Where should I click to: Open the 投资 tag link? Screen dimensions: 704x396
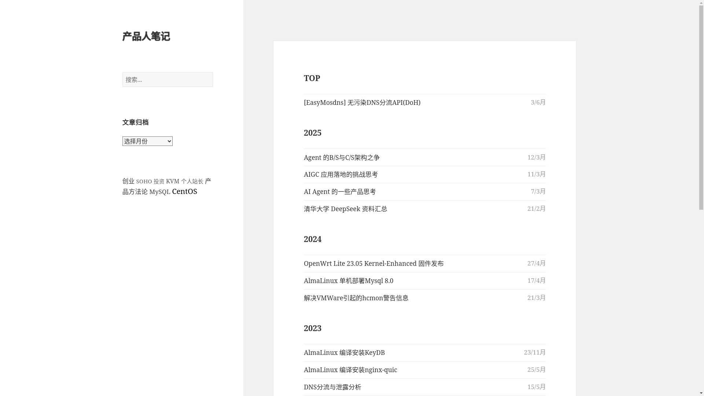pos(159,181)
